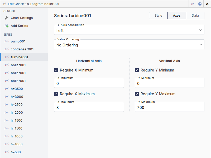
Task: Click the X-Maximum input field
Action: (89, 107)
